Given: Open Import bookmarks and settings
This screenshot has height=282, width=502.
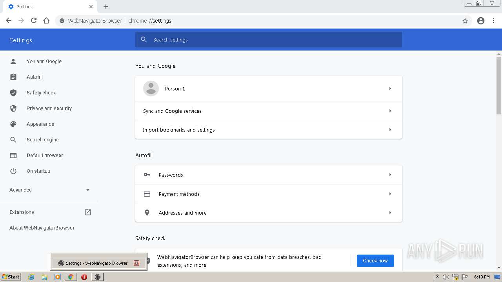Looking at the screenshot, I should pos(269,130).
